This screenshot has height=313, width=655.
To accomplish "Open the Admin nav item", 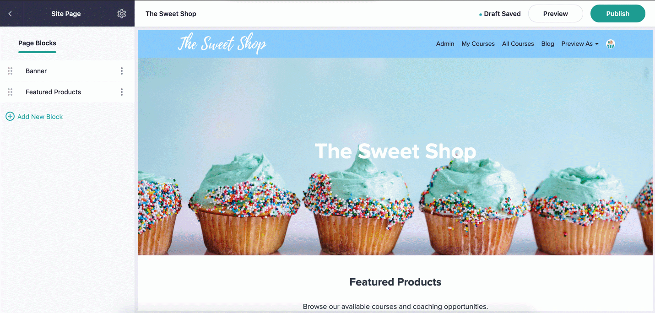I will pos(445,44).
